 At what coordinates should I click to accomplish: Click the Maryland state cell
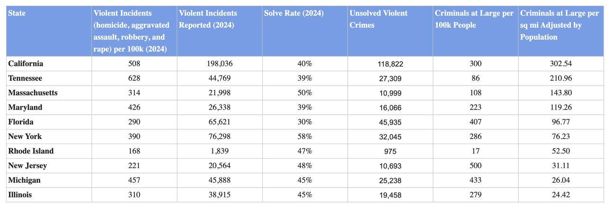[25, 108]
